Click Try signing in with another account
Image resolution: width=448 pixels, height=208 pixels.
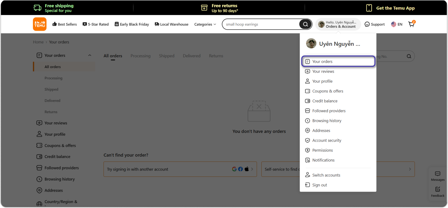coord(180,169)
